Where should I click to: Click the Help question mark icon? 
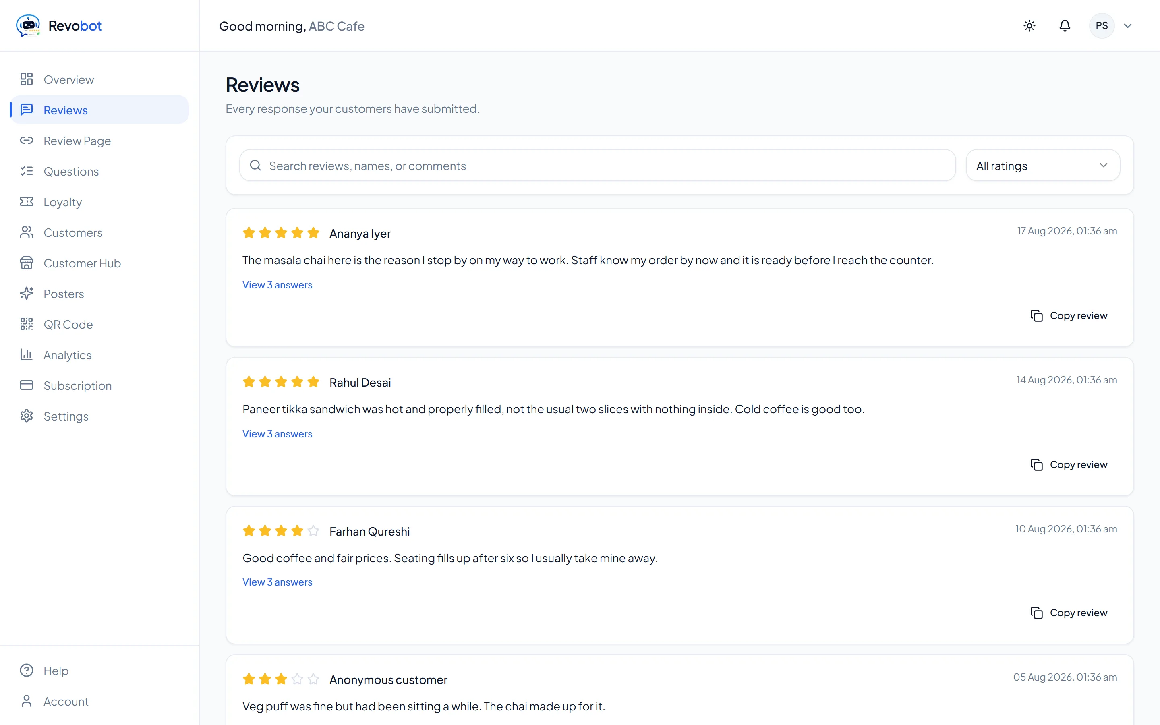27,670
